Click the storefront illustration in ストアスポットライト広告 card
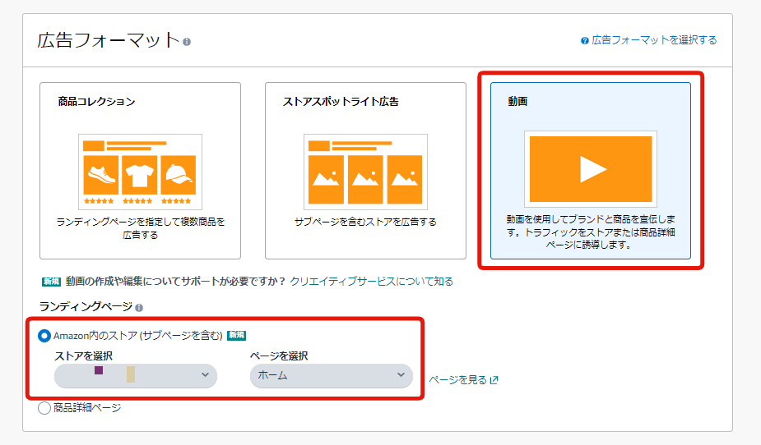Screen dimensions: 761x445 [365, 172]
